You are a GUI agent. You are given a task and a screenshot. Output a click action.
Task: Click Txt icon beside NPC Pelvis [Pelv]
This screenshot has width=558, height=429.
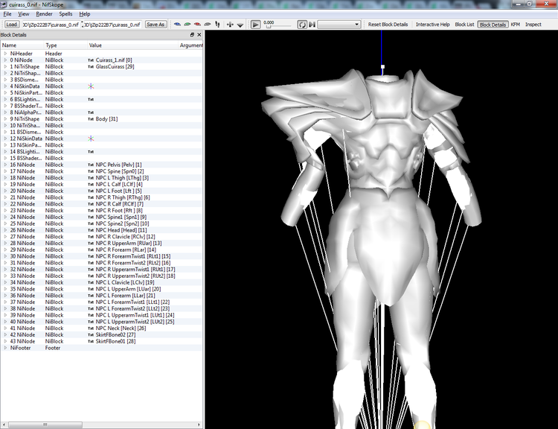(x=91, y=165)
